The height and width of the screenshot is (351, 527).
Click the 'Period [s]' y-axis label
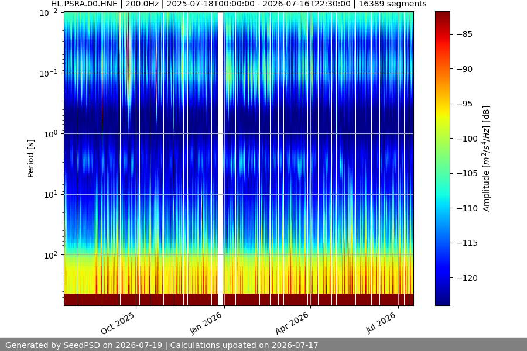click(30, 159)
